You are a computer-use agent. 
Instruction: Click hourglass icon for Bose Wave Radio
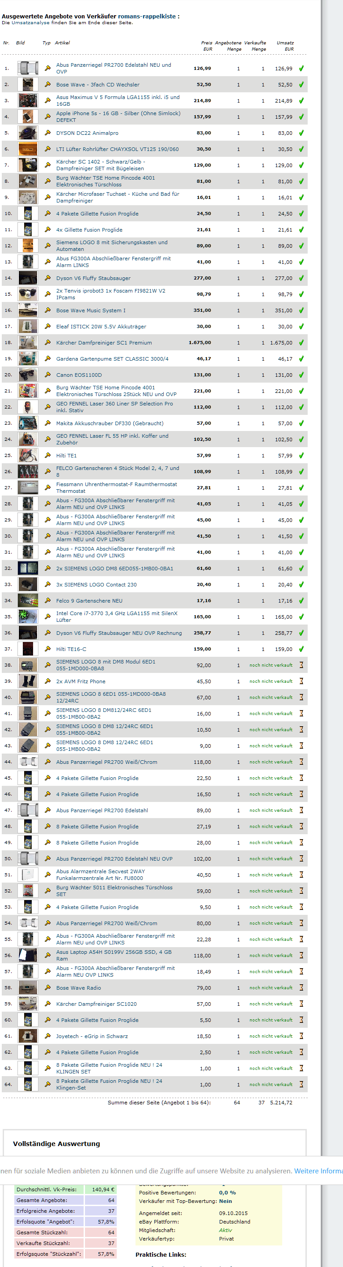(x=301, y=987)
